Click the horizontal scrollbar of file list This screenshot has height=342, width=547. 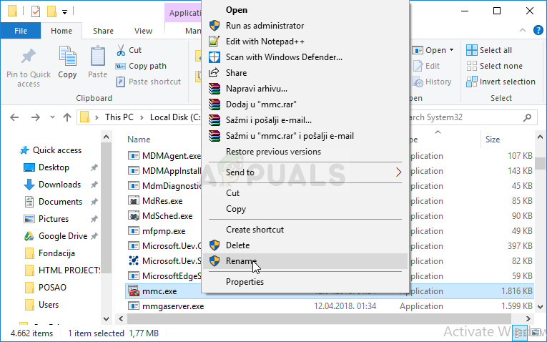[319, 318]
